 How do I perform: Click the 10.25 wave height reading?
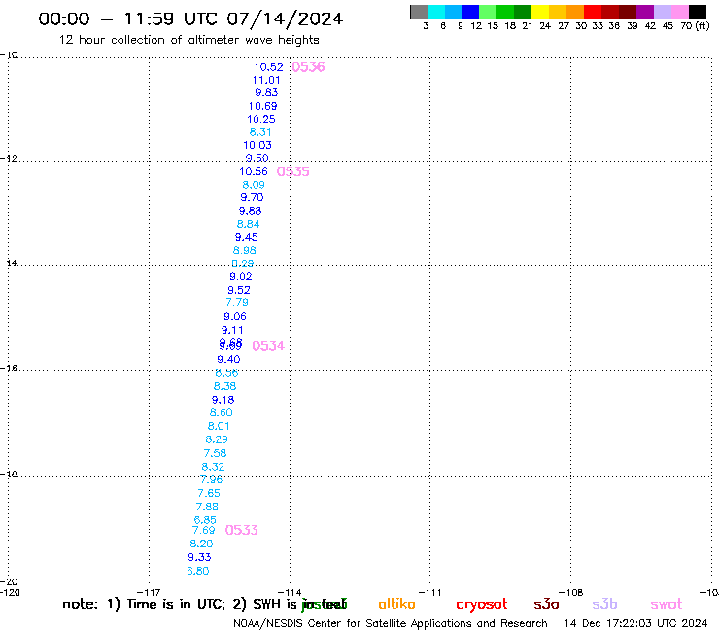(261, 119)
